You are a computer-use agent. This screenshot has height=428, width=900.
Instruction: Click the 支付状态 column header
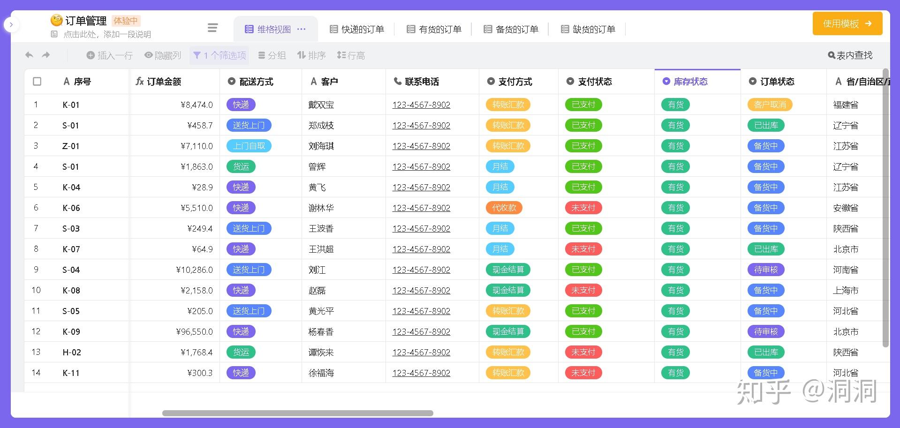click(606, 82)
